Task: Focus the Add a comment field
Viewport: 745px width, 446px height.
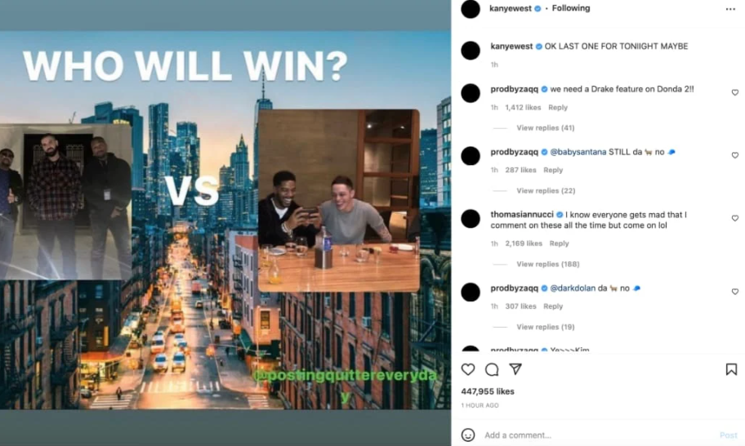Action: click(x=600, y=435)
